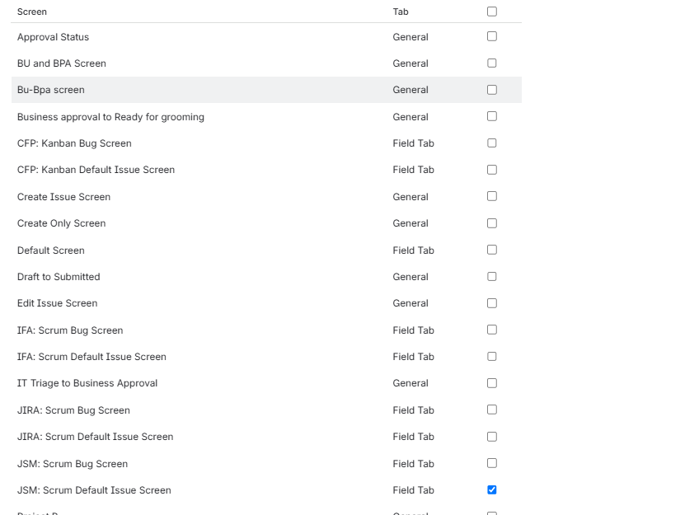
Task: Check IT Triage to Business Approval checkbox
Action: coord(492,383)
